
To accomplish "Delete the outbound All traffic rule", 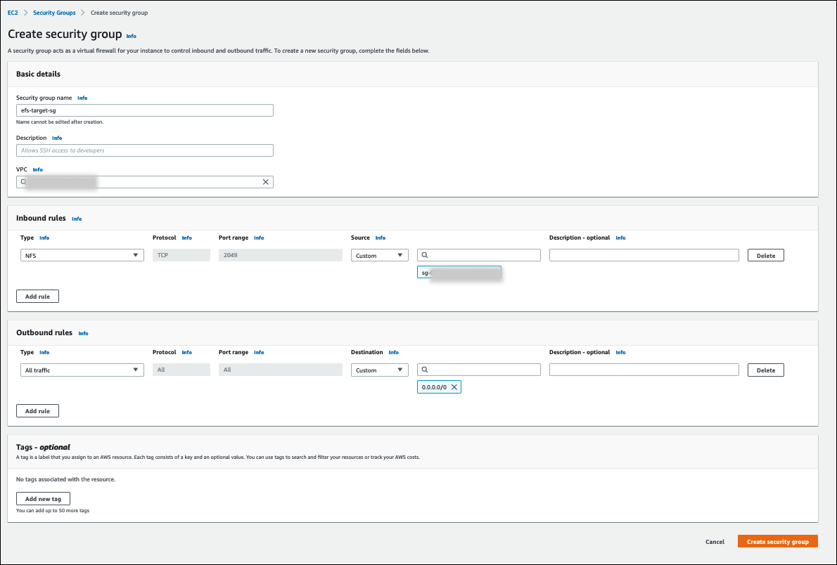I will click(765, 370).
